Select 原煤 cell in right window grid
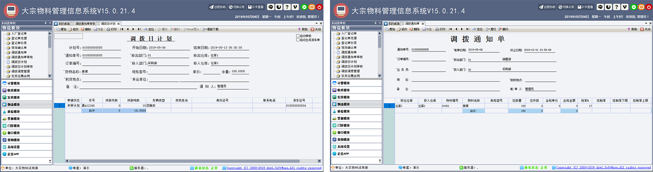The image size is (653, 172). [473, 105]
